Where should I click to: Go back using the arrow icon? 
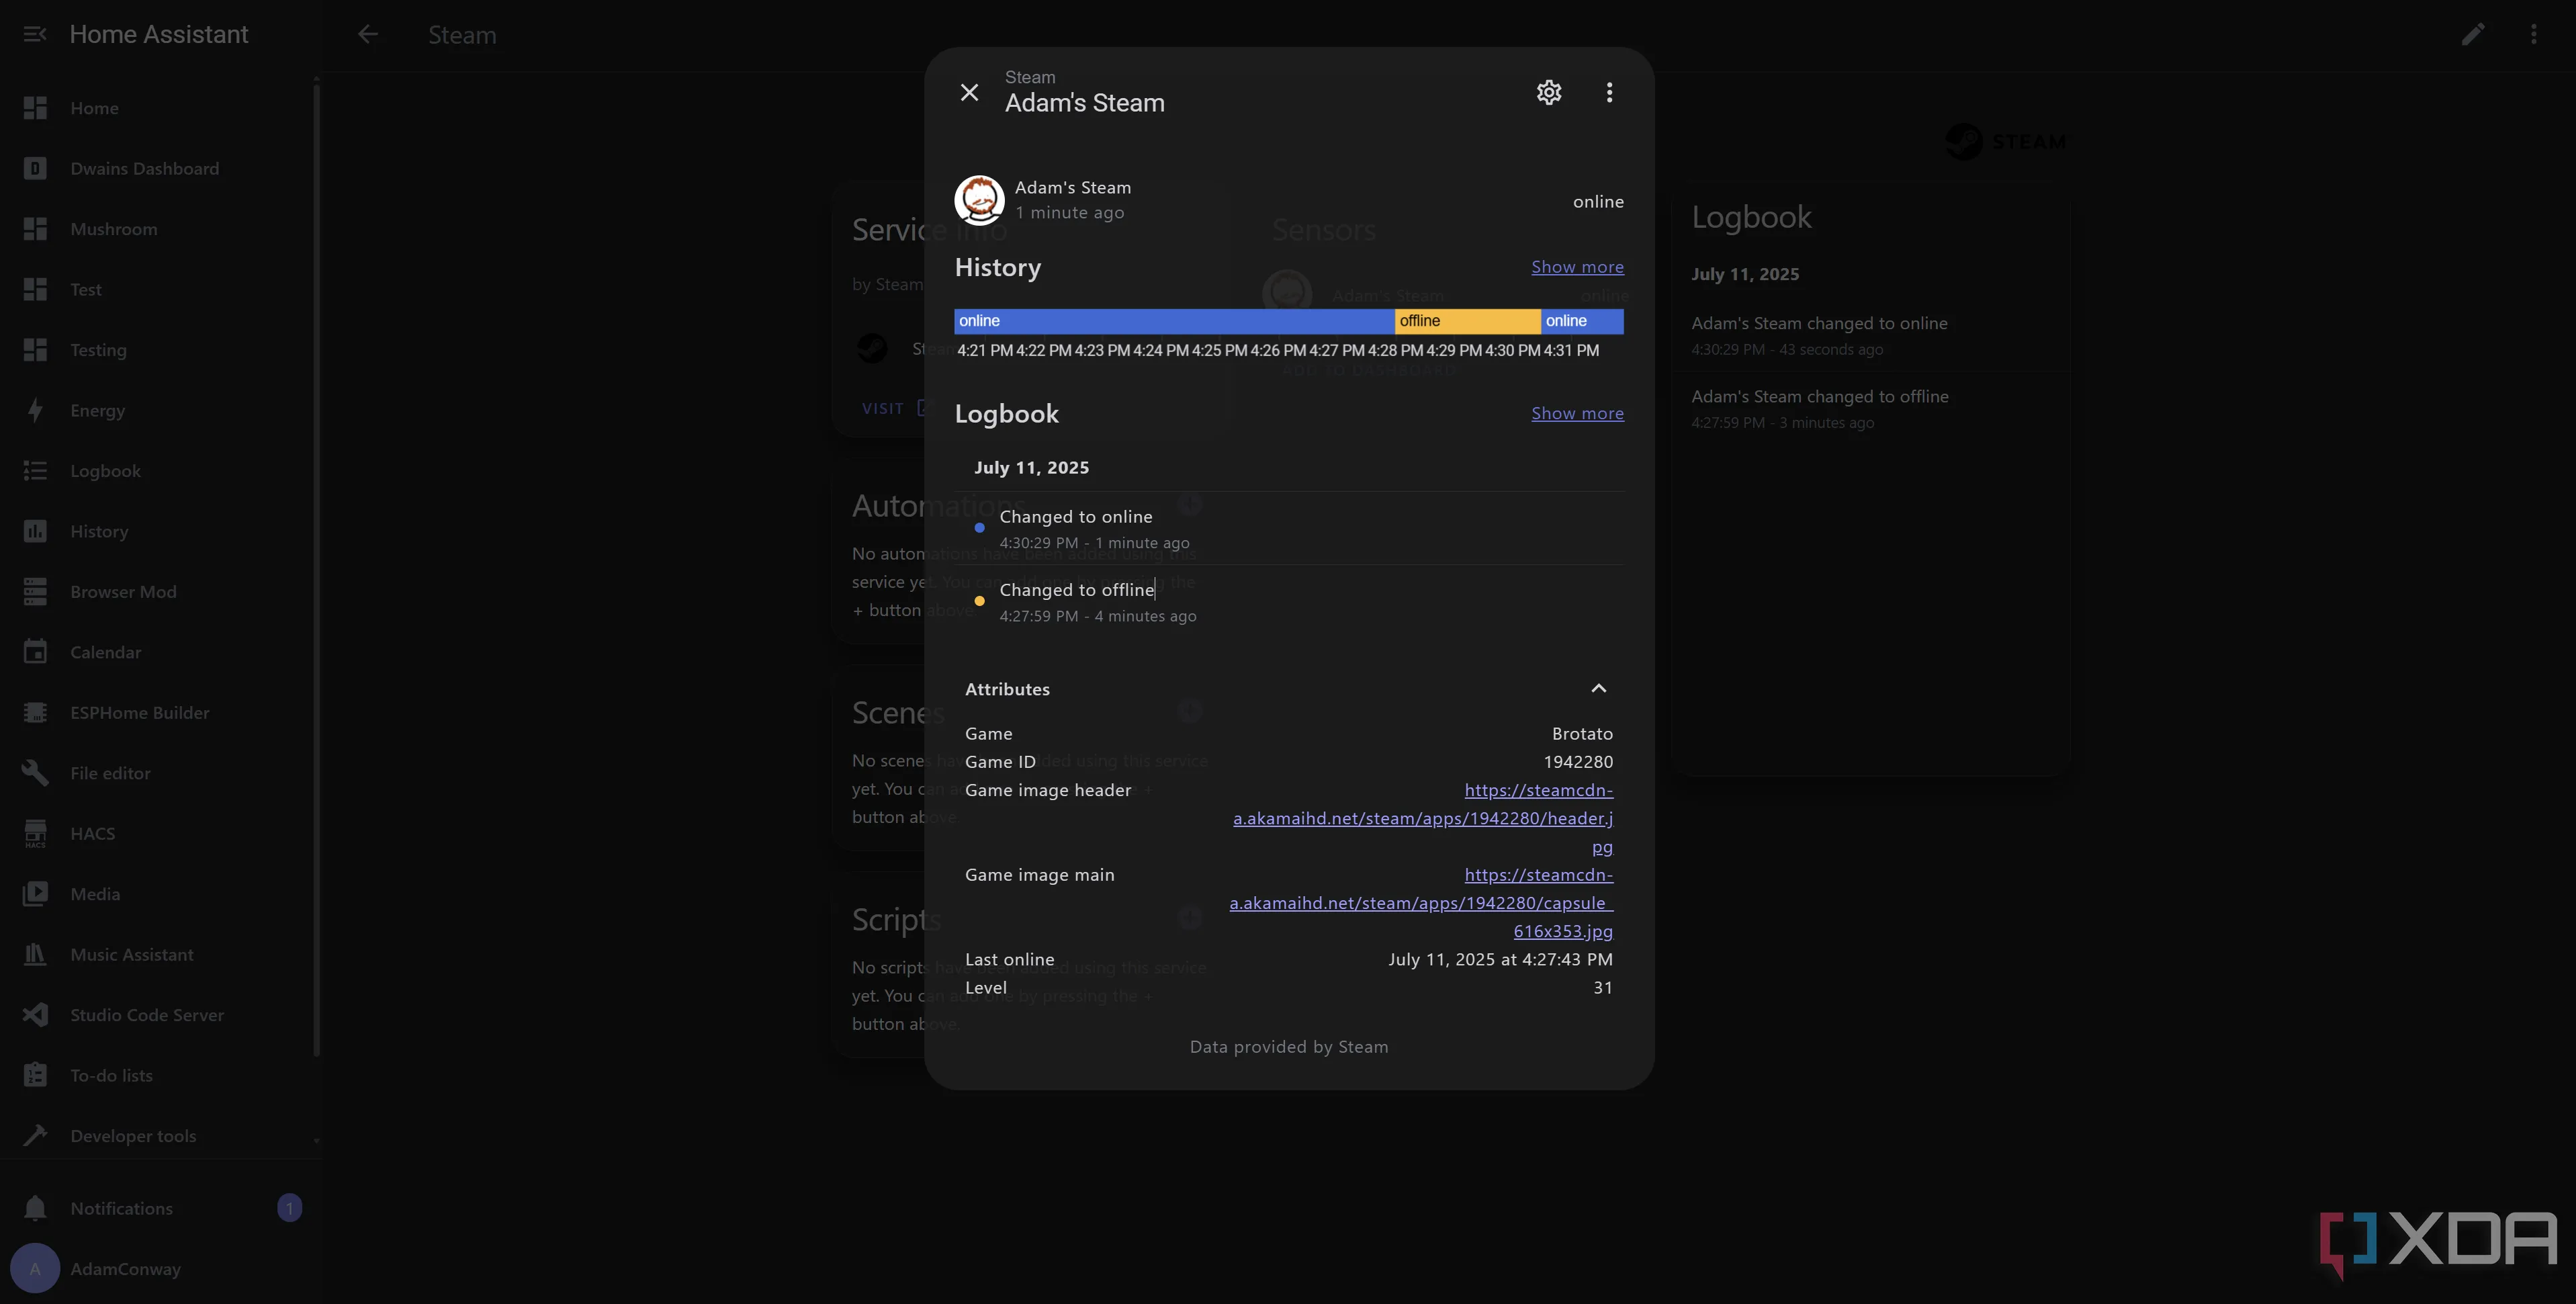pyautogui.click(x=368, y=34)
